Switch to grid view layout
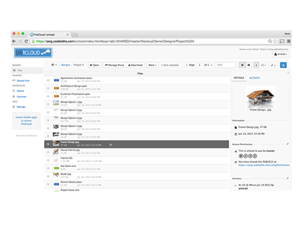 point(249,65)
